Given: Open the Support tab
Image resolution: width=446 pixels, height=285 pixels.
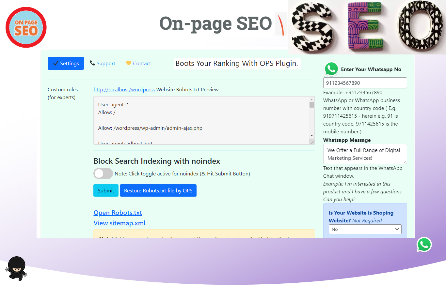Looking at the screenshot, I should click(x=103, y=63).
